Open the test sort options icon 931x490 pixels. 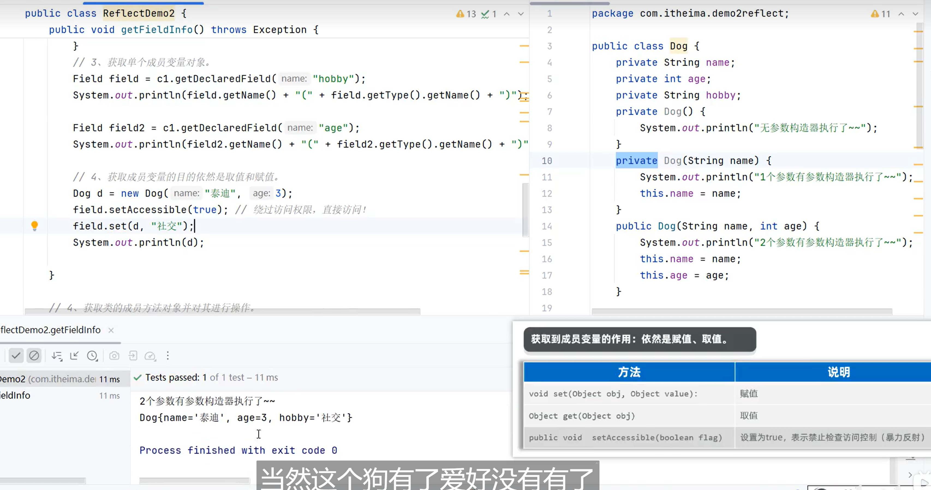point(57,355)
